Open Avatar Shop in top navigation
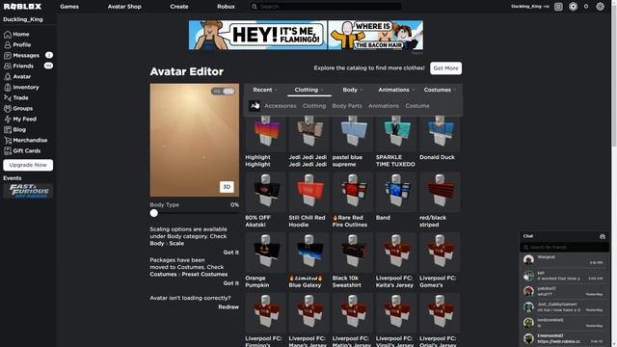The width and height of the screenshot is (617, 347). pos(124,7)
